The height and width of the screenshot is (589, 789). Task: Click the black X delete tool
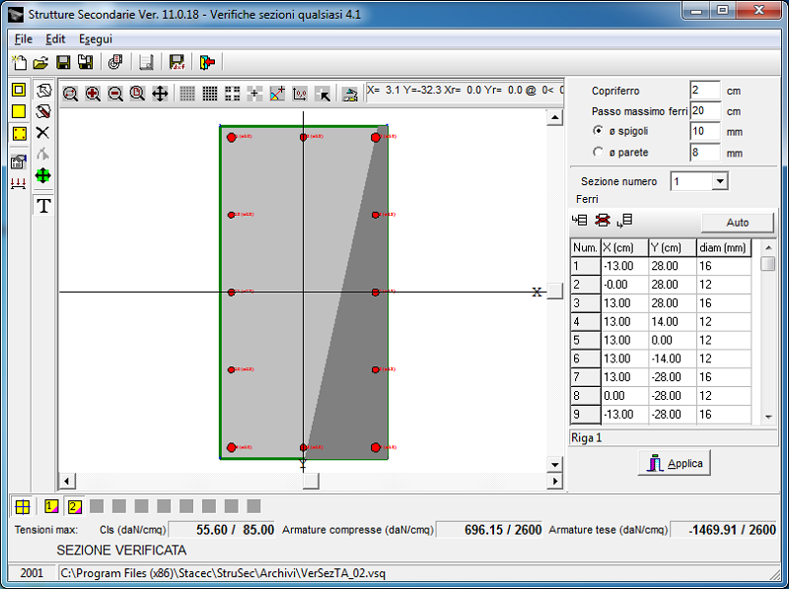[x=43, y=133]
